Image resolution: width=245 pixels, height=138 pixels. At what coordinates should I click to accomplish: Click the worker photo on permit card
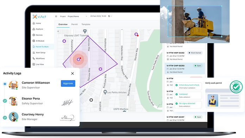click(x=213, y=101)
